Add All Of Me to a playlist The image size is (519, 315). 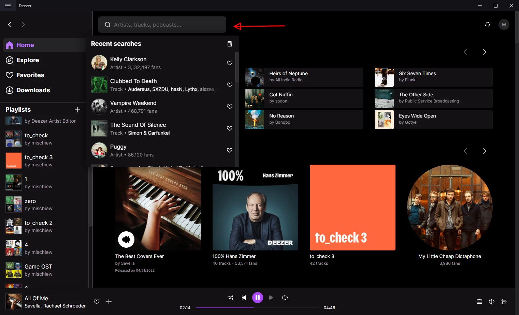coord(109,302)
